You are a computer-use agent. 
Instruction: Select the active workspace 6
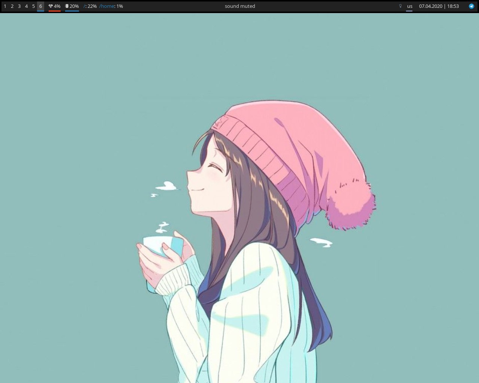[x=40, y=6]
